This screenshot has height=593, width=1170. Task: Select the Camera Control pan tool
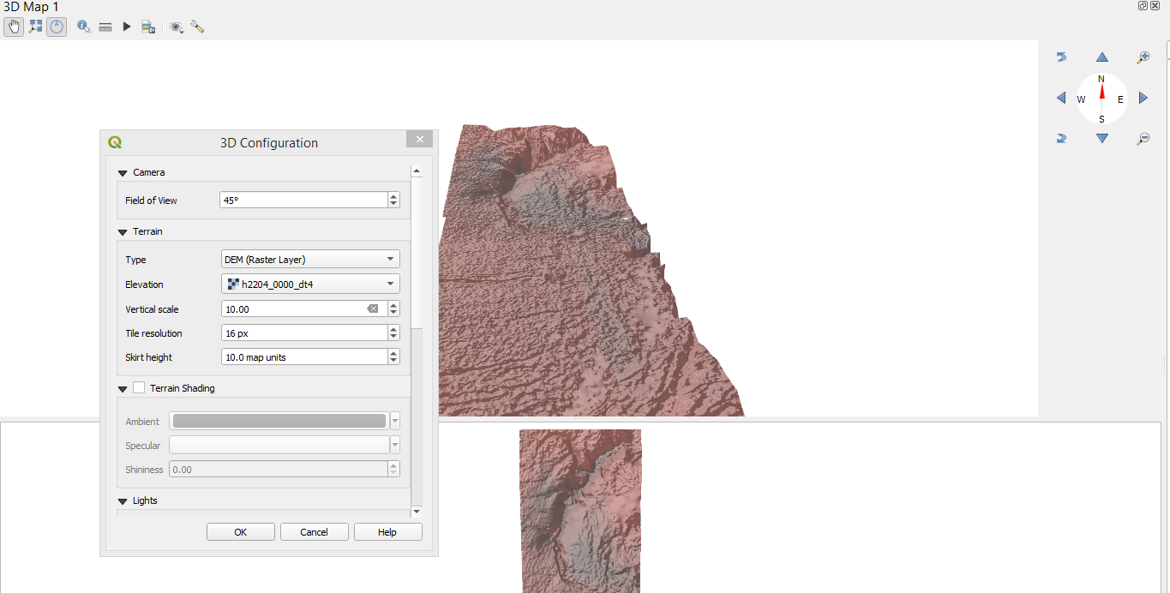[x=14, y=27]
